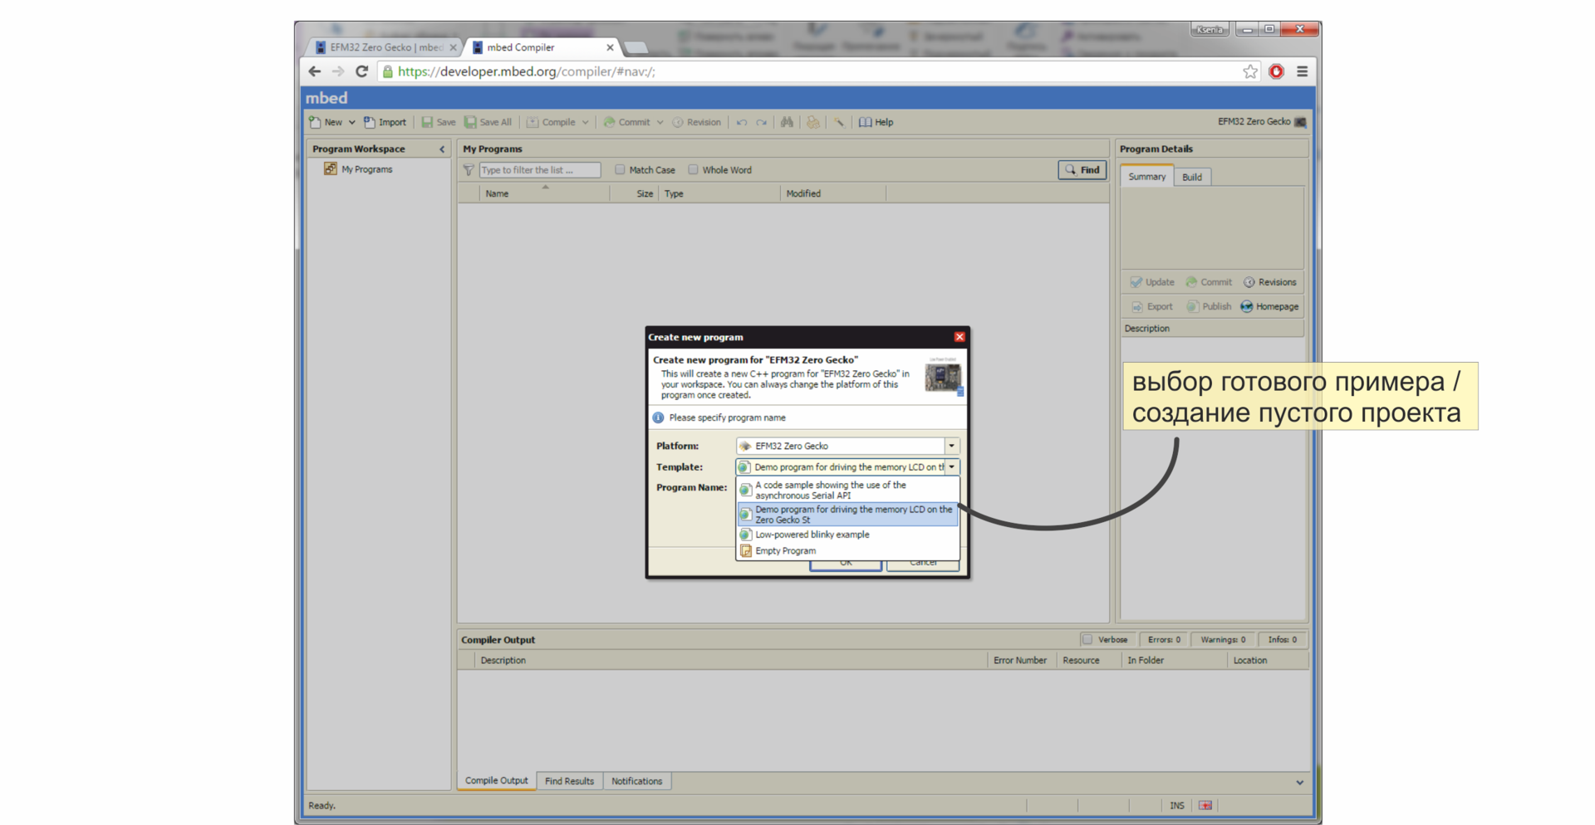The height and width of the screenshot is (825, 1595).
Task: Click Commit in the top toolbar
Action: (x=626, y=122)
